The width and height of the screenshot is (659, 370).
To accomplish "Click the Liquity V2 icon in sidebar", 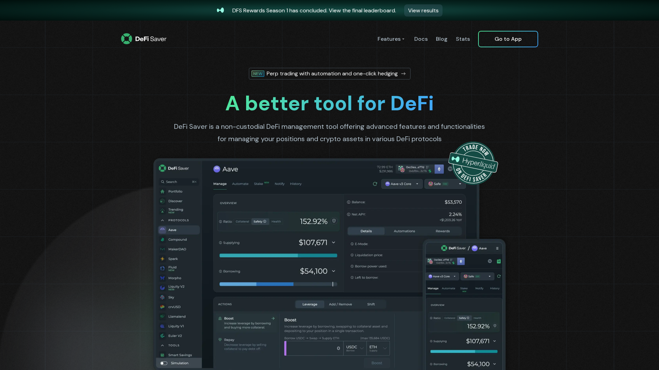I will [162, 288].
